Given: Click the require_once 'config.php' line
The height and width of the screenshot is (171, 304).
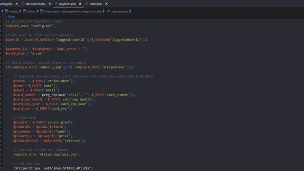Looking at the screenshot, I should pyautogui.click(x=30, y=26).
